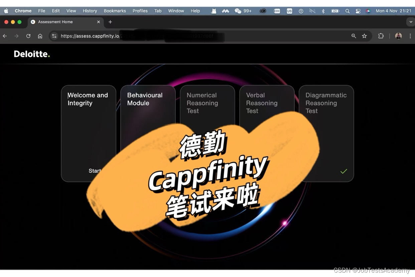Image resolution: width=415 pixels, height=277 pixels.
Task: Close the Assessment Home tab
Action: pyautogui.click(x=99, y=22)
